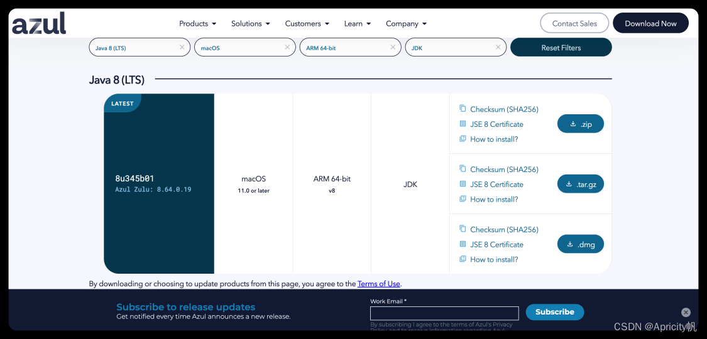Open How to install for .zip
Screen dimensions: 707x339
pos(494,139)
